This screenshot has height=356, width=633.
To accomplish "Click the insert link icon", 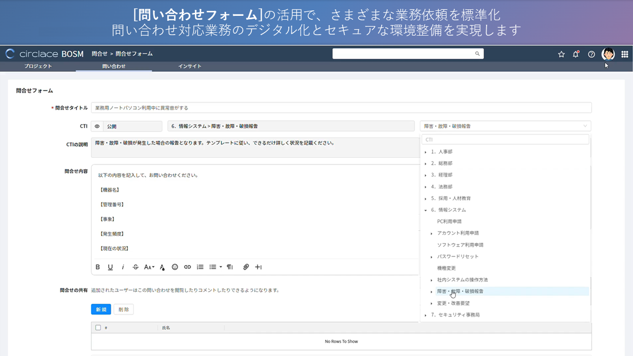I will pyautogui.click(x=187, y=267).
